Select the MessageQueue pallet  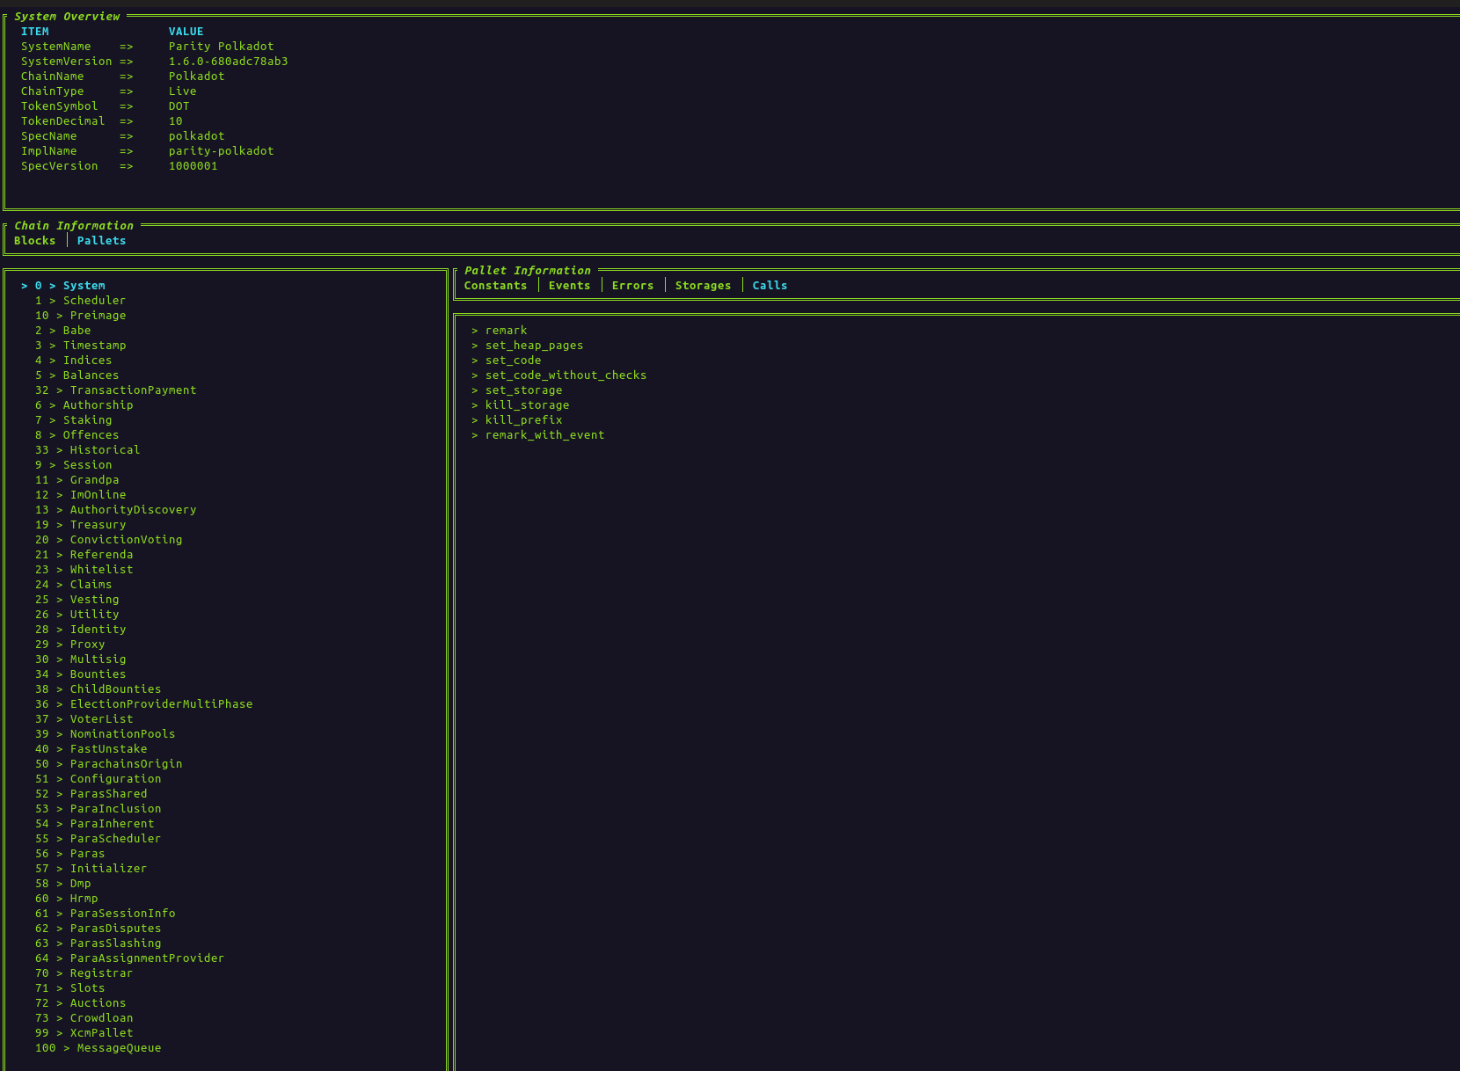[98, 1048]
